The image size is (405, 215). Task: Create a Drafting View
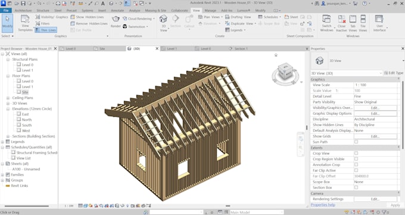point(238,17)
